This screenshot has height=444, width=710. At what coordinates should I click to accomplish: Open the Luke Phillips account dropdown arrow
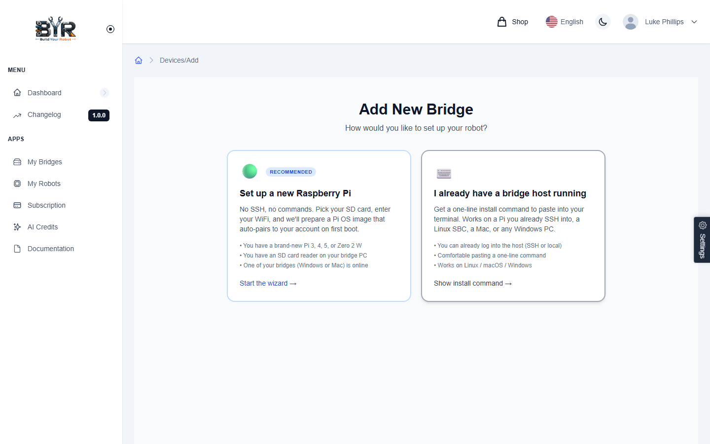[x=694, y=22]
